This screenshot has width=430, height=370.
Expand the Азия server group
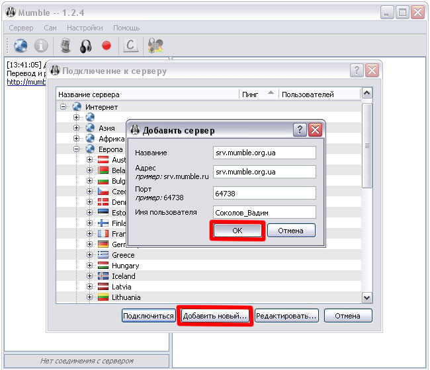point(77,128)
